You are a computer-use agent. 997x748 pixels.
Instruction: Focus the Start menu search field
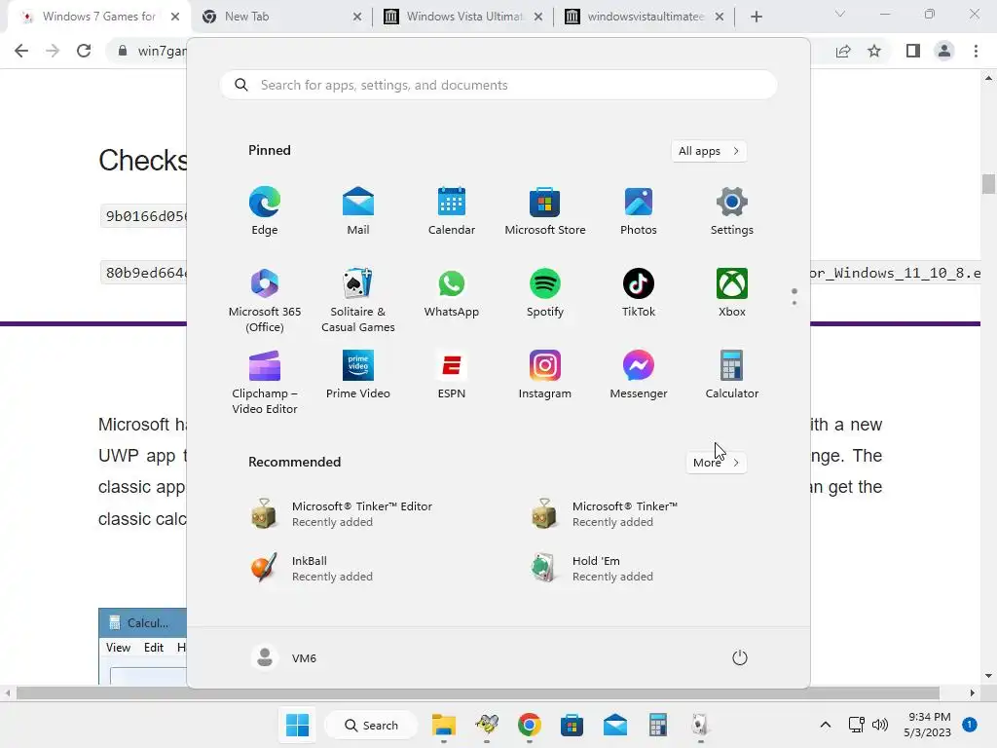pyautogui.click(x=498, y=86)
